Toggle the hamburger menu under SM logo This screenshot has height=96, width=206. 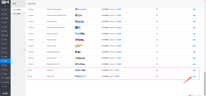pyautogui.click(x=5, y=6)
